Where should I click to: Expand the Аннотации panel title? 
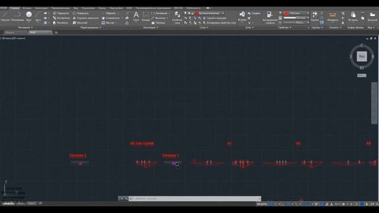click(x=150, y=28)
